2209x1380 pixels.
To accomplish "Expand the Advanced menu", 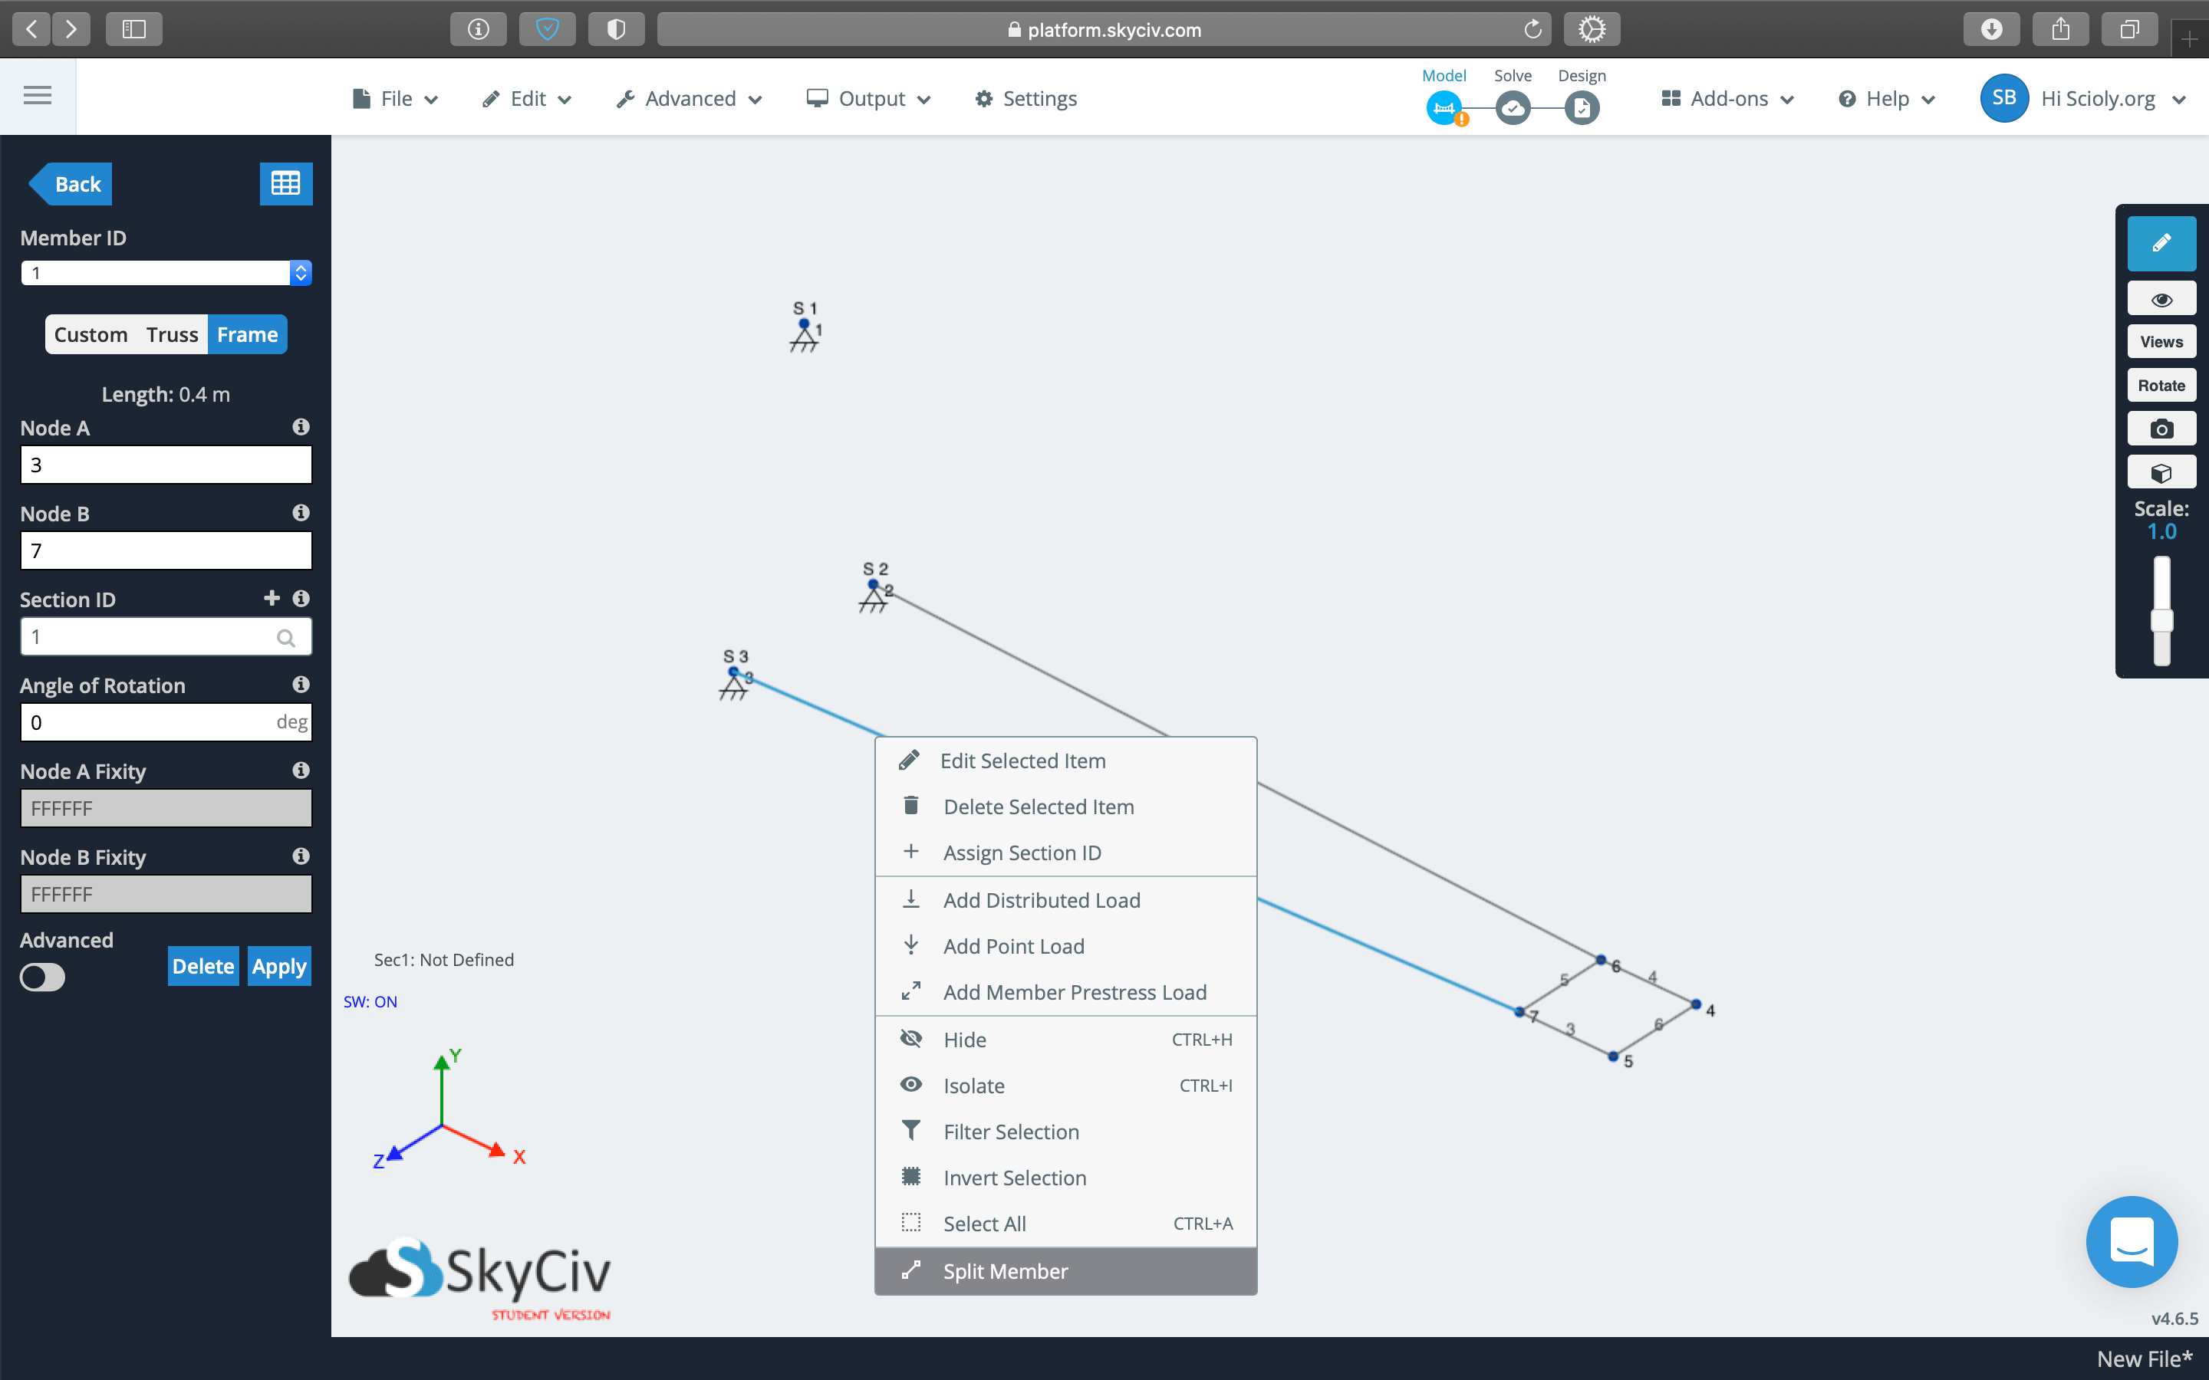I will coord(690,99).
